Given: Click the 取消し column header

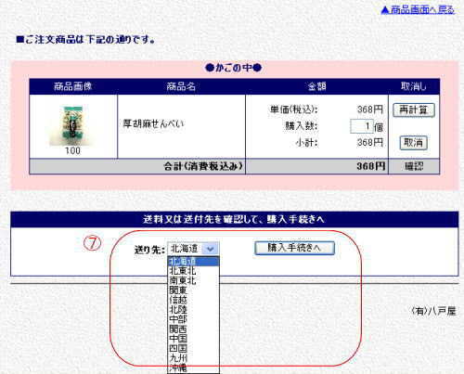Looking at the screenshot, I should (414, 86).
